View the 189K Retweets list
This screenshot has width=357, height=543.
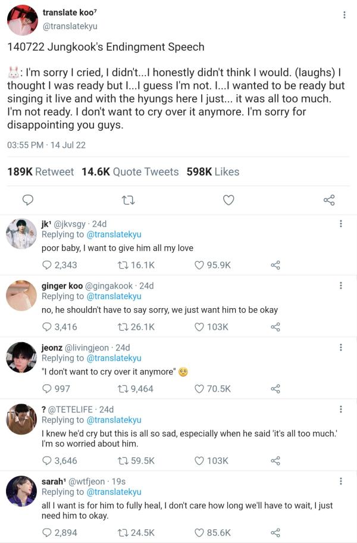tap(40, 172)
